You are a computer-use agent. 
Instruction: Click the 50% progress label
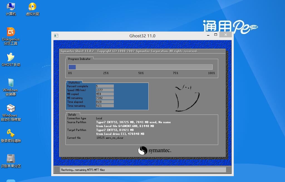[141, 73]
